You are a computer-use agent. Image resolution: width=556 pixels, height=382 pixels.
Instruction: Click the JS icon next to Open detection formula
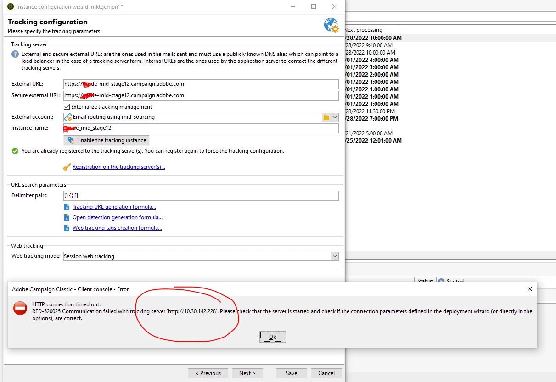click(67, 218)
